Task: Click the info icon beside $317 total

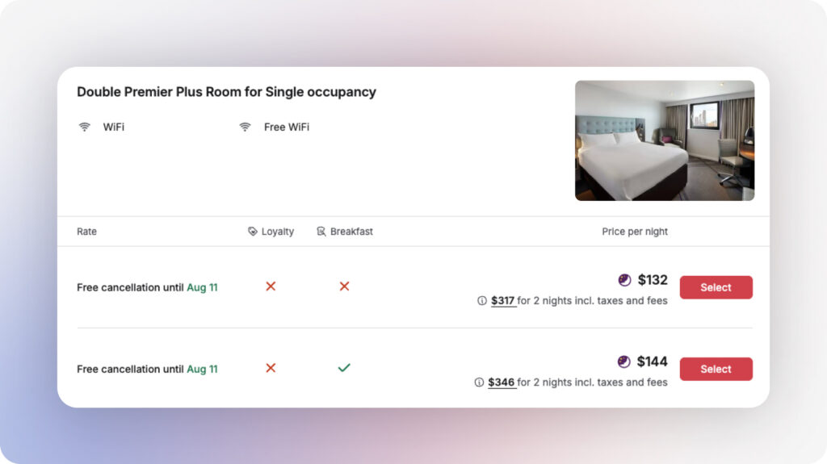Action: pos(482,301)
